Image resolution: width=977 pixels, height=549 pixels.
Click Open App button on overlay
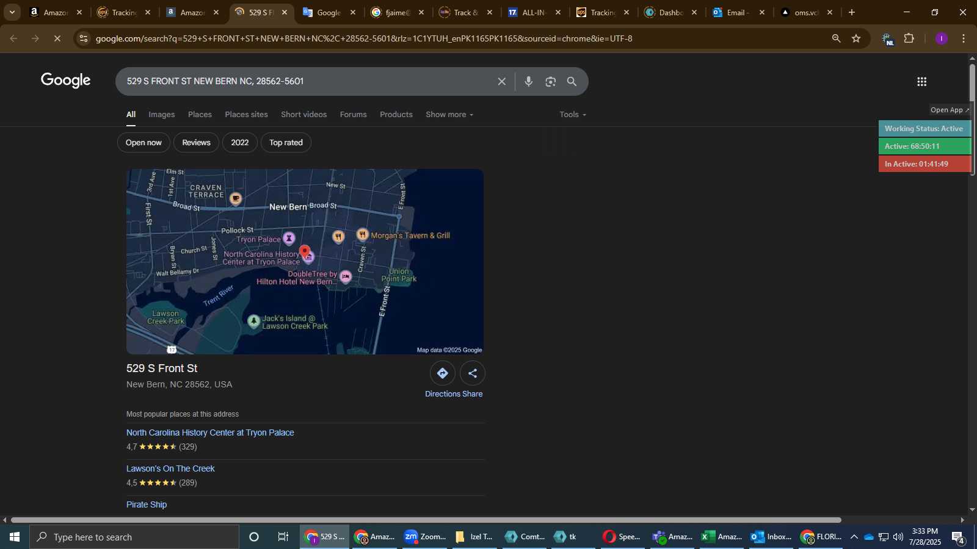click(950, 110)
